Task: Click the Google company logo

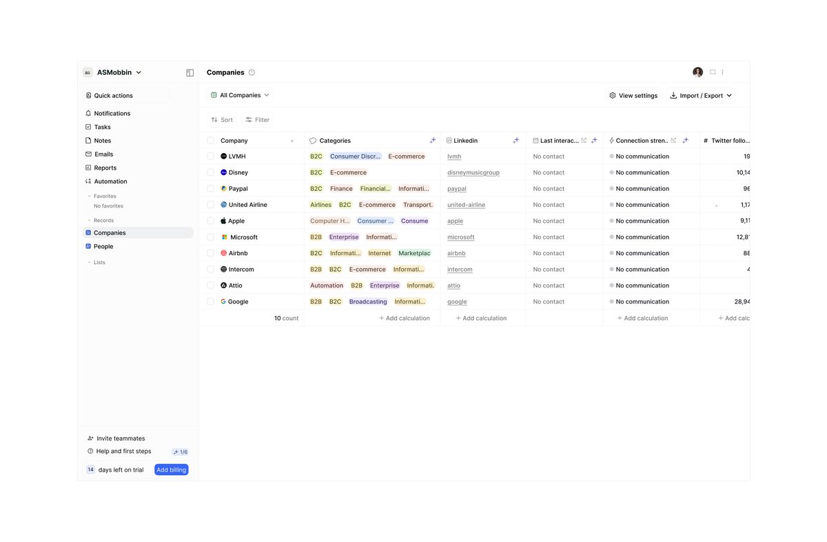Action: [223, 301]
